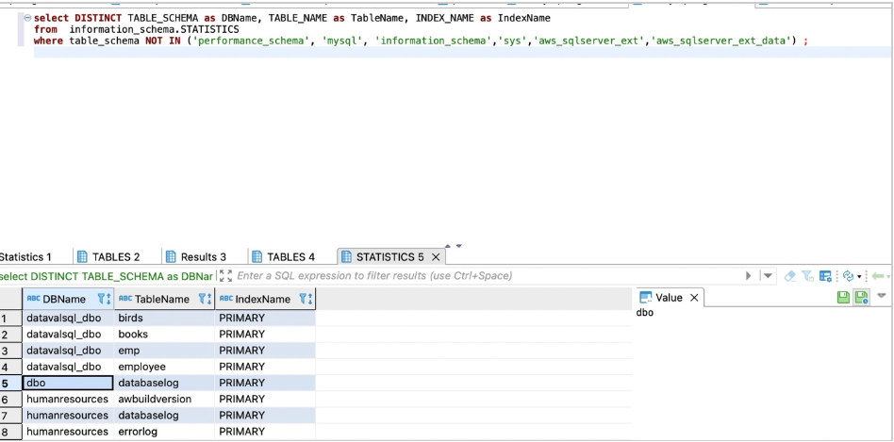This screenshot has width=894, height=442.
Task: Click the green save value icon
Action: [x=843, y=297]
